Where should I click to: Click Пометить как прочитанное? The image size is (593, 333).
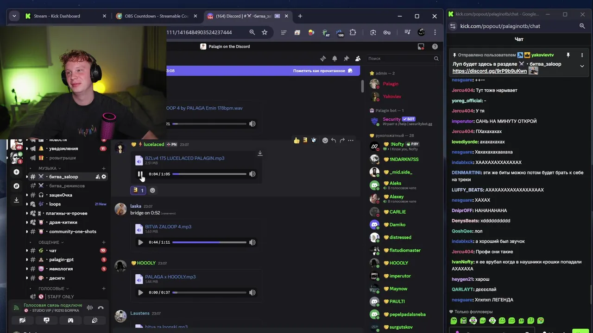[x=322, y=71]
